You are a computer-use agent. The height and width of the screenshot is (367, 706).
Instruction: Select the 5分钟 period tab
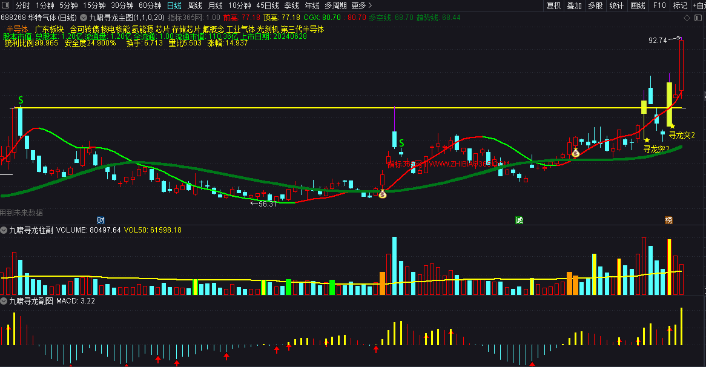click(68, 5)
